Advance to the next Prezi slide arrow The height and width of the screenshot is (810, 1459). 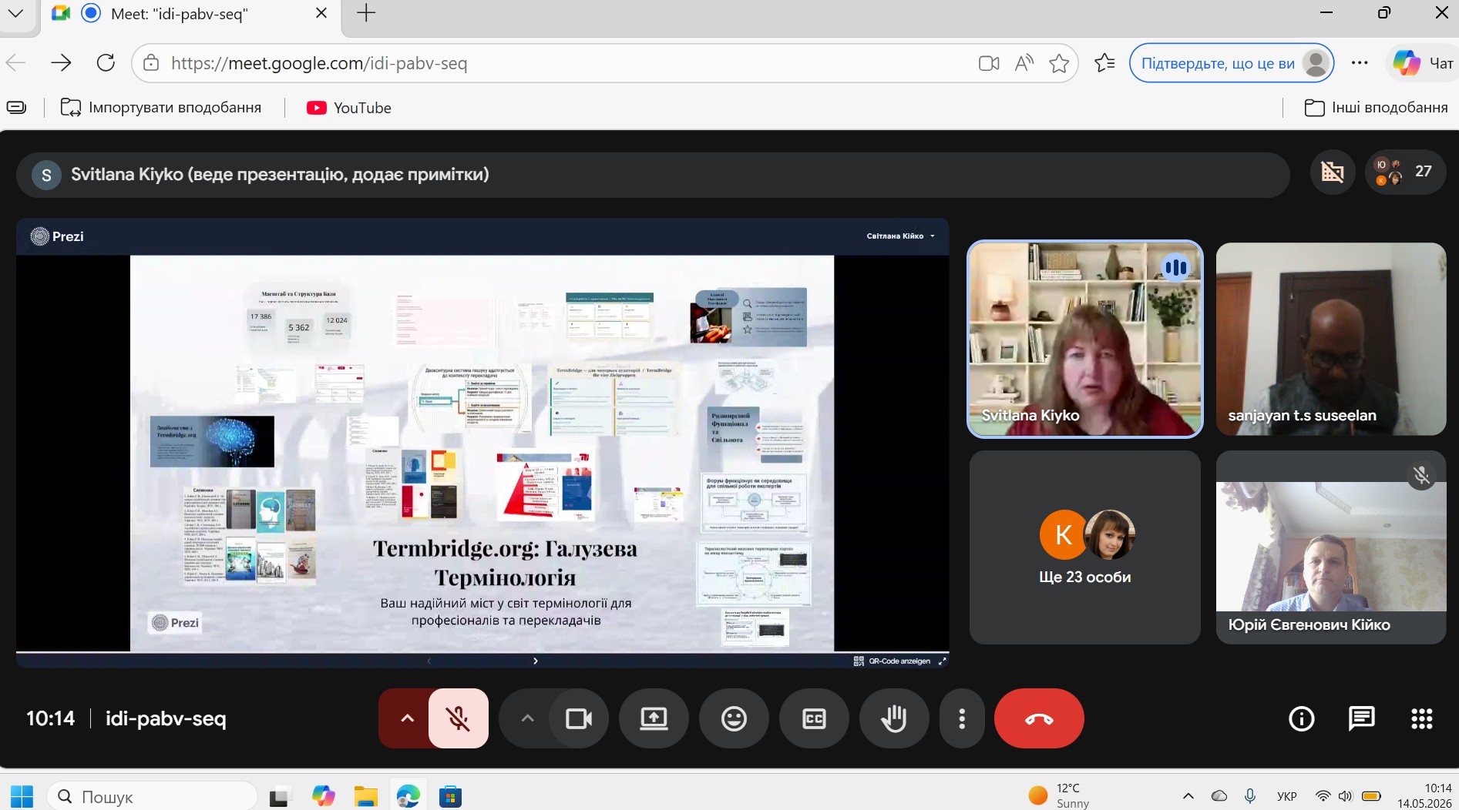click(536, 661)
